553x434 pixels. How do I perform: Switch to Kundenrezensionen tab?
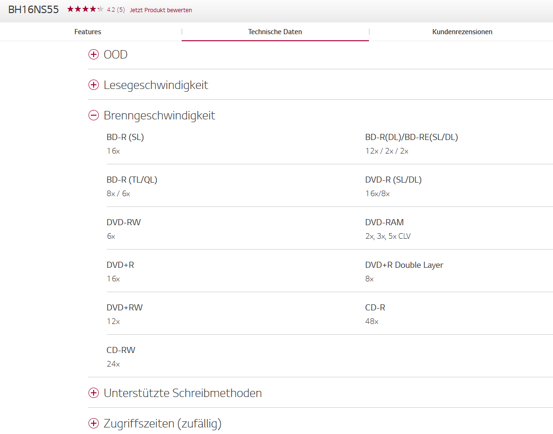(462, 32)
